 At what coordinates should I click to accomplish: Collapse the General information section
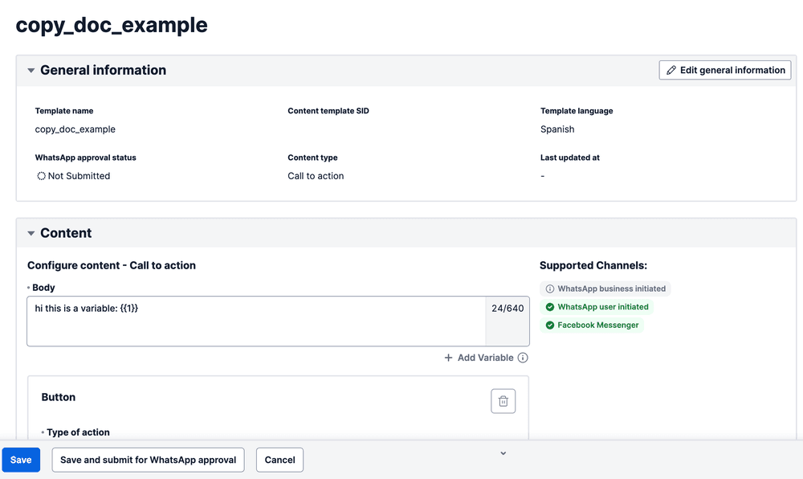point(31,71)
